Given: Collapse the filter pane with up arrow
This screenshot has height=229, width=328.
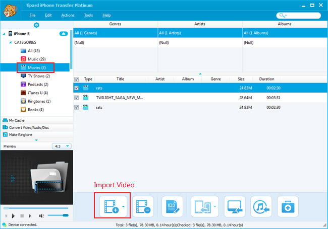Looking at the screenshot, I should (x=200, y=74).
